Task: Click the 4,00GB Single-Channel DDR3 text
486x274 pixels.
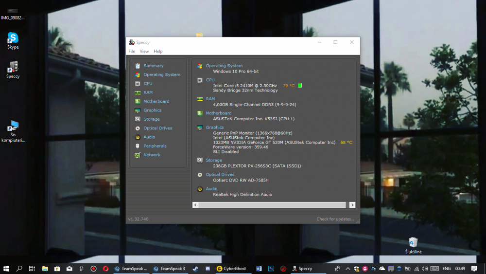Action: (x=255, y=105)
